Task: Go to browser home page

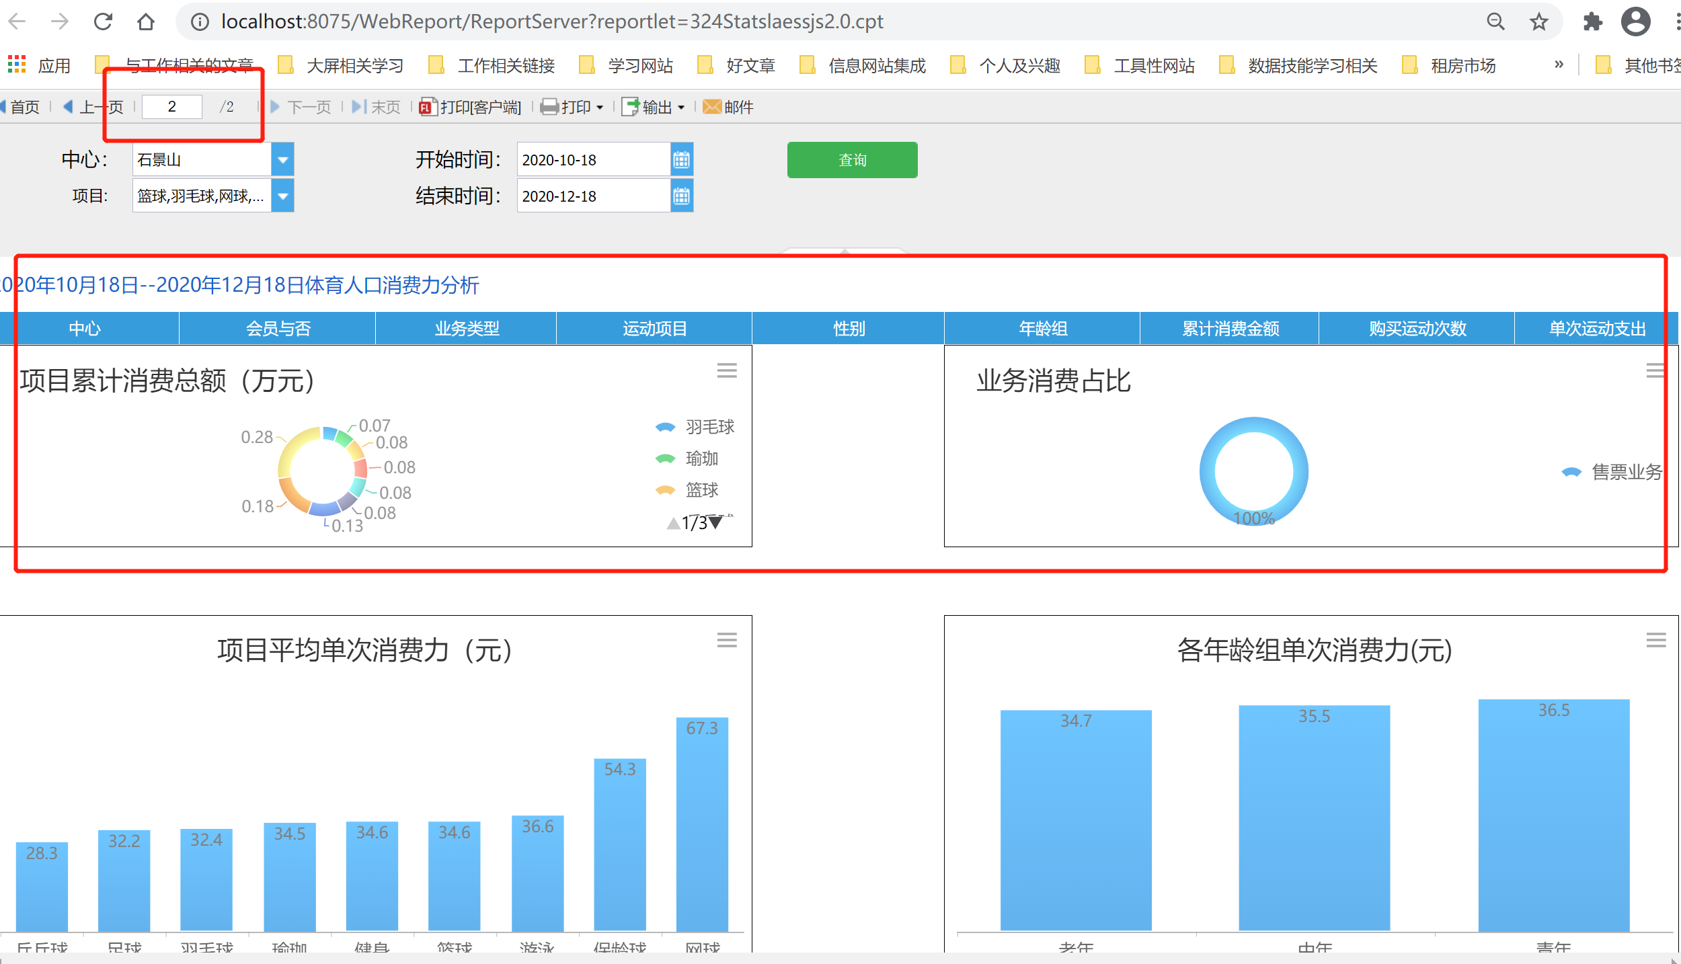Action: 146,22
